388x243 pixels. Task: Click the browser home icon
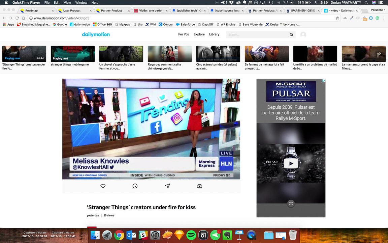24,18
